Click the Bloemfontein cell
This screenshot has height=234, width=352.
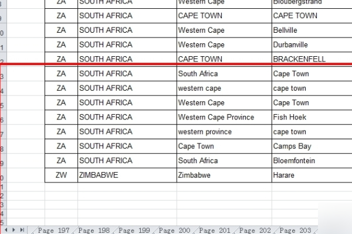click(311, 161)
